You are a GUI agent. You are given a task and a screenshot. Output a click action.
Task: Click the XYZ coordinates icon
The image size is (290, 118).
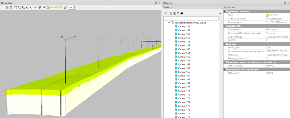click(x=16, y=8)
